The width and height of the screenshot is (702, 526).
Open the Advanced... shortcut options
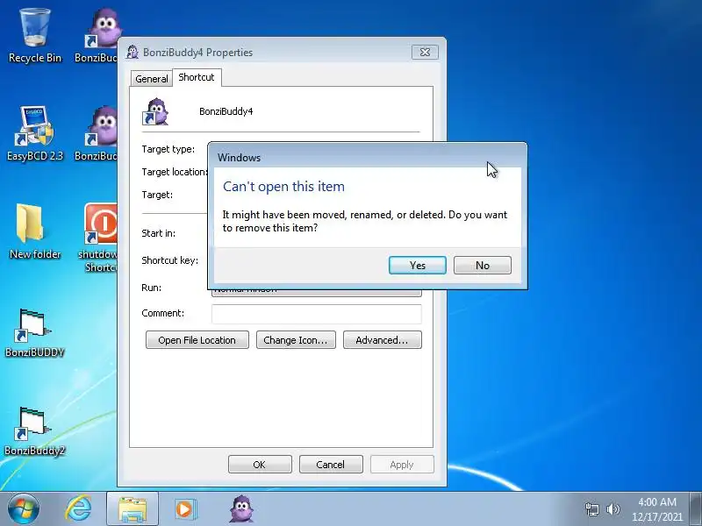point(382,340)
